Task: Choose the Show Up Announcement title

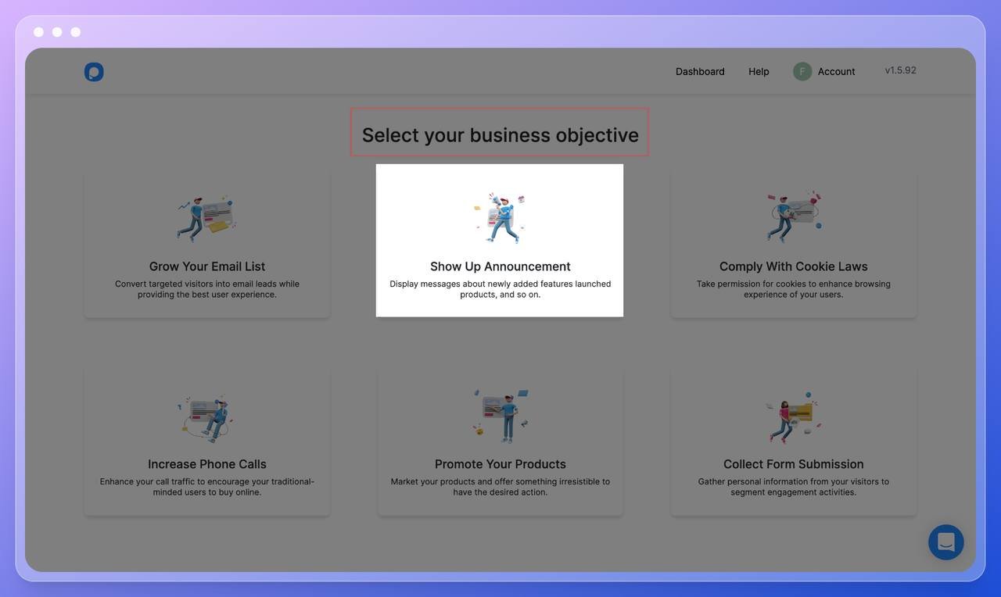Action: pyautogui.click(x=500, y=266)
